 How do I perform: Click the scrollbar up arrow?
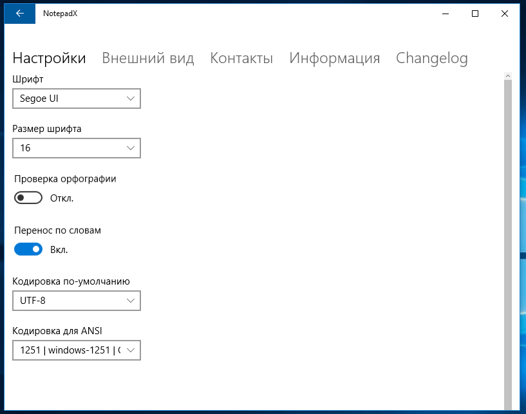point(508,76)
